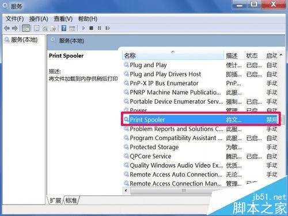The width and height of the screenshot is (288, 216).
Task: Open the 帮助(H) menu
Action: tap(88, 19)
